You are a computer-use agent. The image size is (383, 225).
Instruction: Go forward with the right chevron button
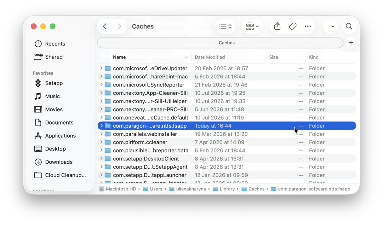coord(119,26)
